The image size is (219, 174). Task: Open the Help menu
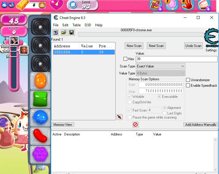pos(99,25)
